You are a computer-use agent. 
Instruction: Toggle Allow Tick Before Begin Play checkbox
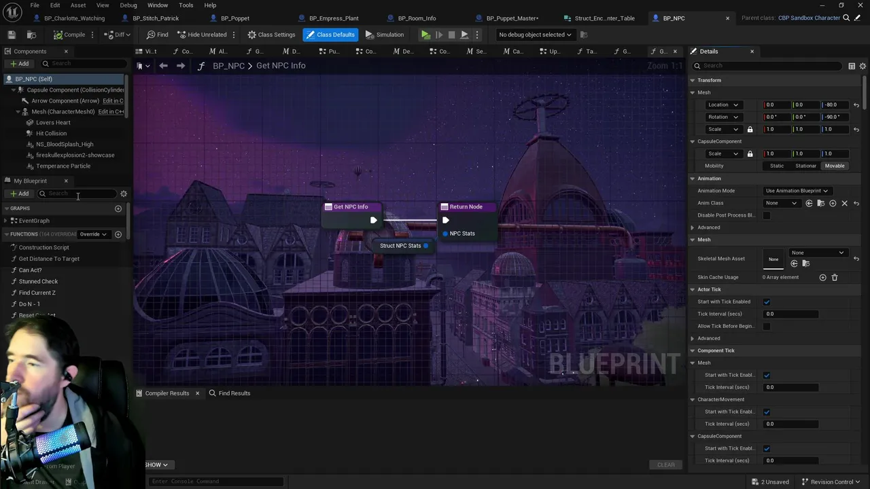pyautogui.click(x=767, y=326)
